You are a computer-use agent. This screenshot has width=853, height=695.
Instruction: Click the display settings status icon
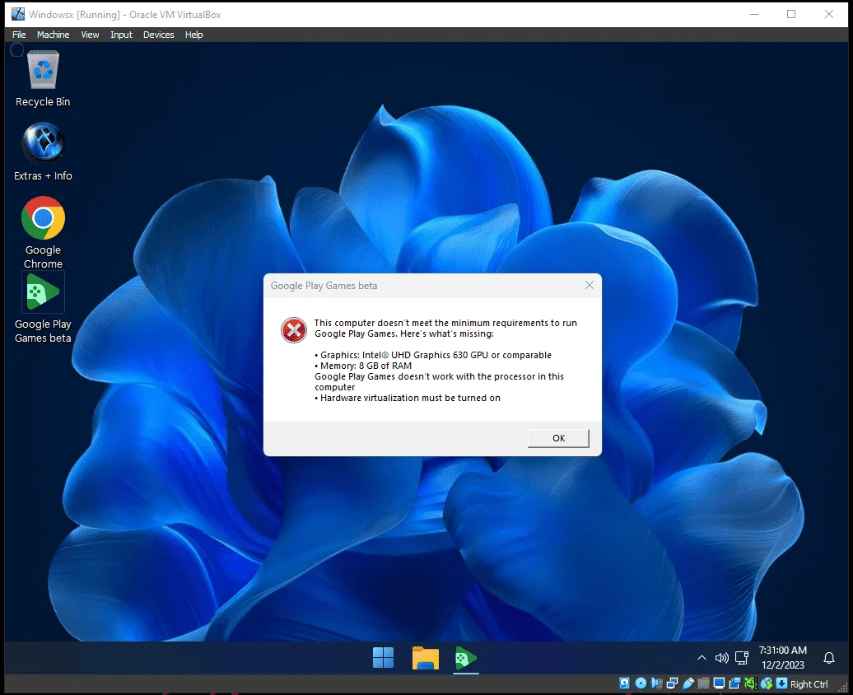click(719, 683)
